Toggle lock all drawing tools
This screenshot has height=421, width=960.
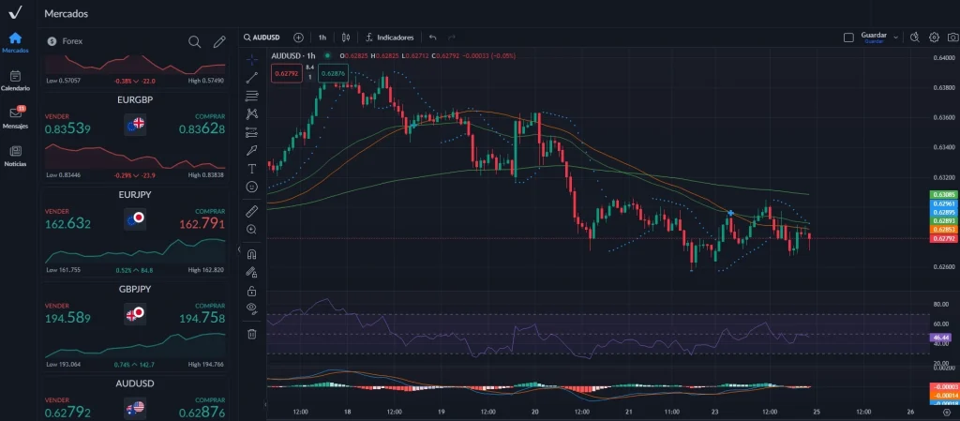(251, 291)
